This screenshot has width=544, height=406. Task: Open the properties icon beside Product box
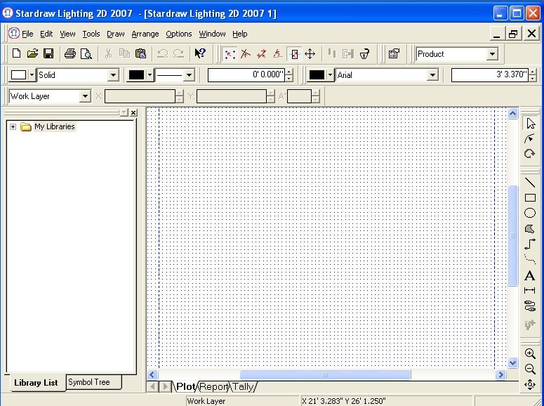(394, 54)
